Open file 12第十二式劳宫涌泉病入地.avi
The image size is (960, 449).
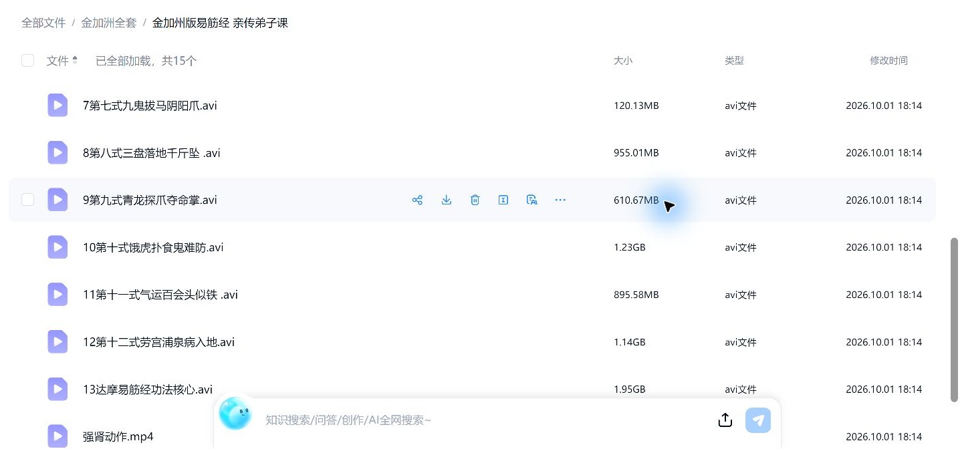tap(159, 343)
